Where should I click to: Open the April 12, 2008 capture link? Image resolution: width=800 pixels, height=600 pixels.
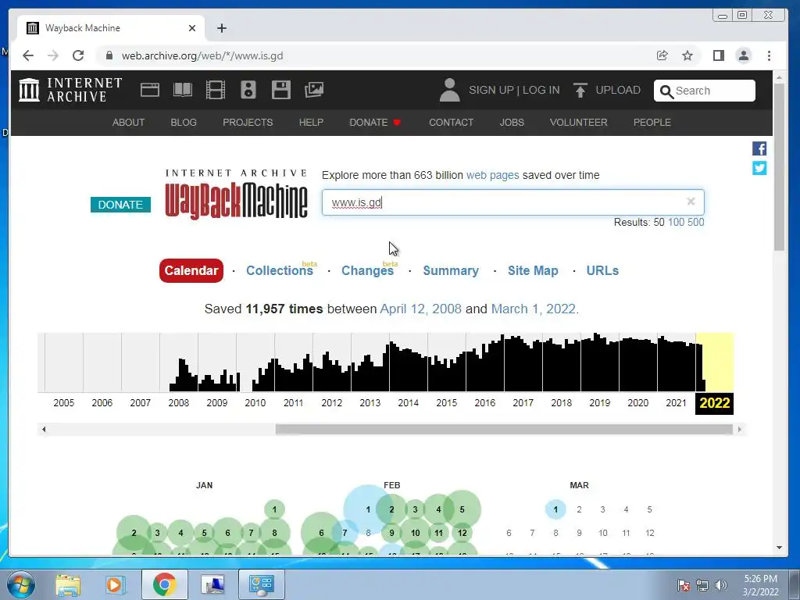[420, 309]
